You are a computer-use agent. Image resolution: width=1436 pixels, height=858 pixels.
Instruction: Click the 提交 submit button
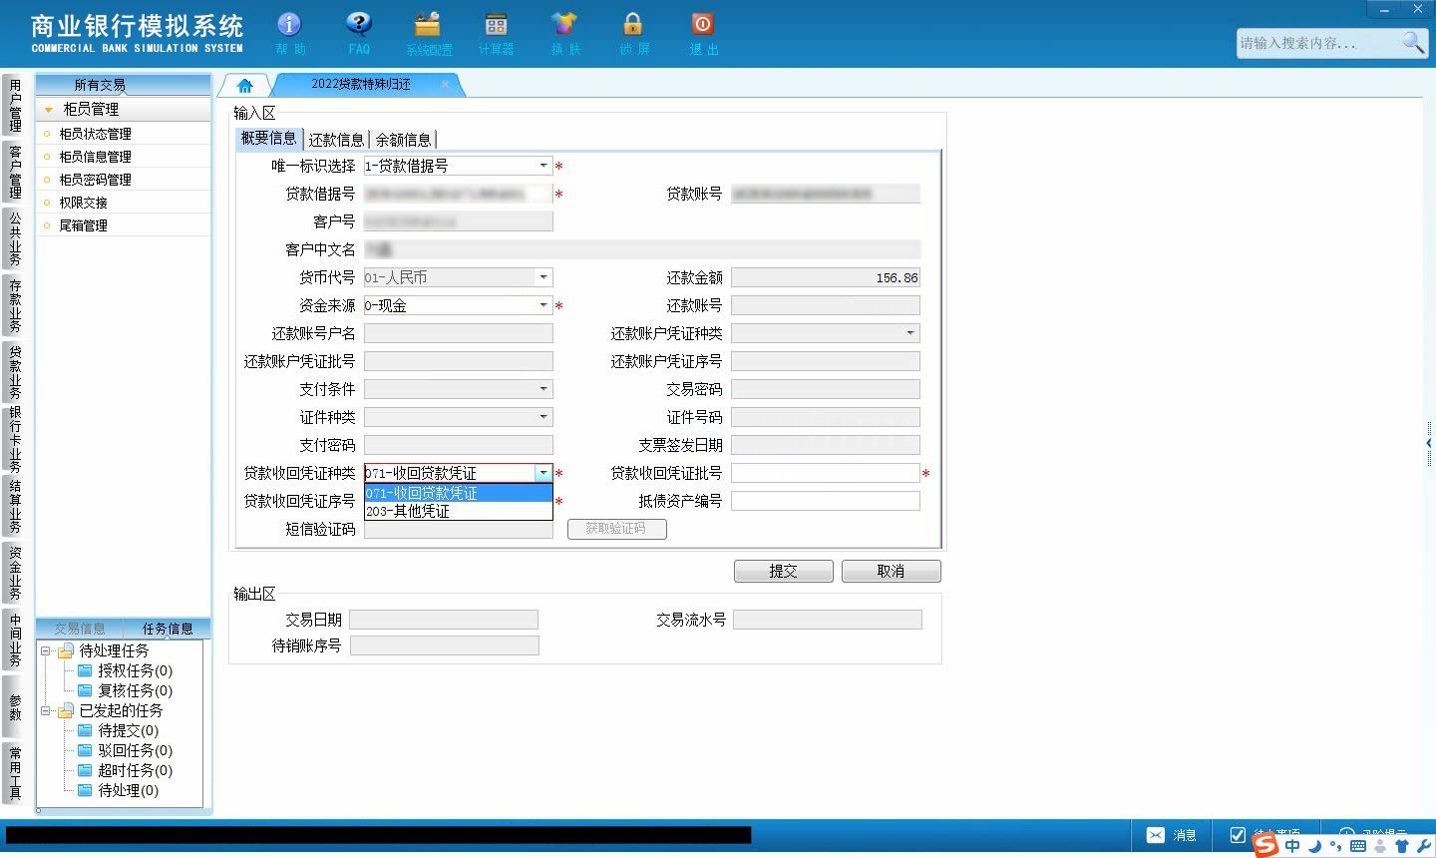783,571
